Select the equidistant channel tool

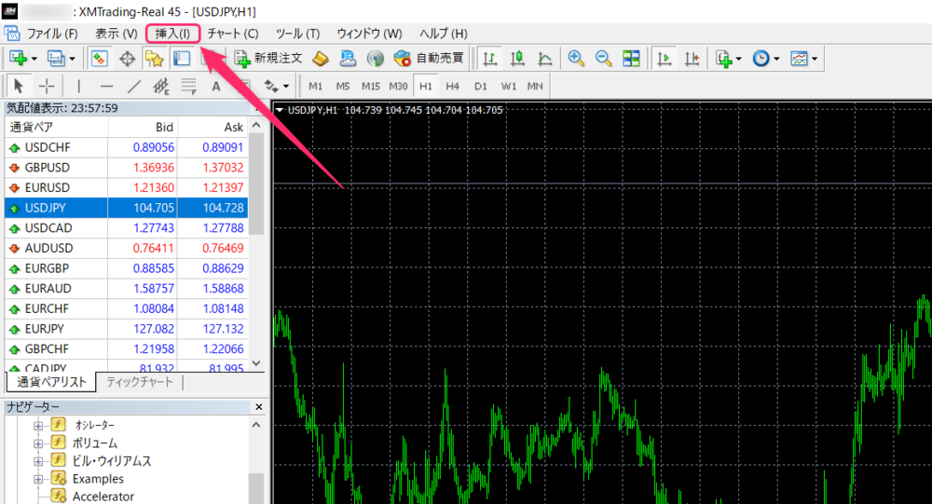pyautogui.click(x=161, y=87)
